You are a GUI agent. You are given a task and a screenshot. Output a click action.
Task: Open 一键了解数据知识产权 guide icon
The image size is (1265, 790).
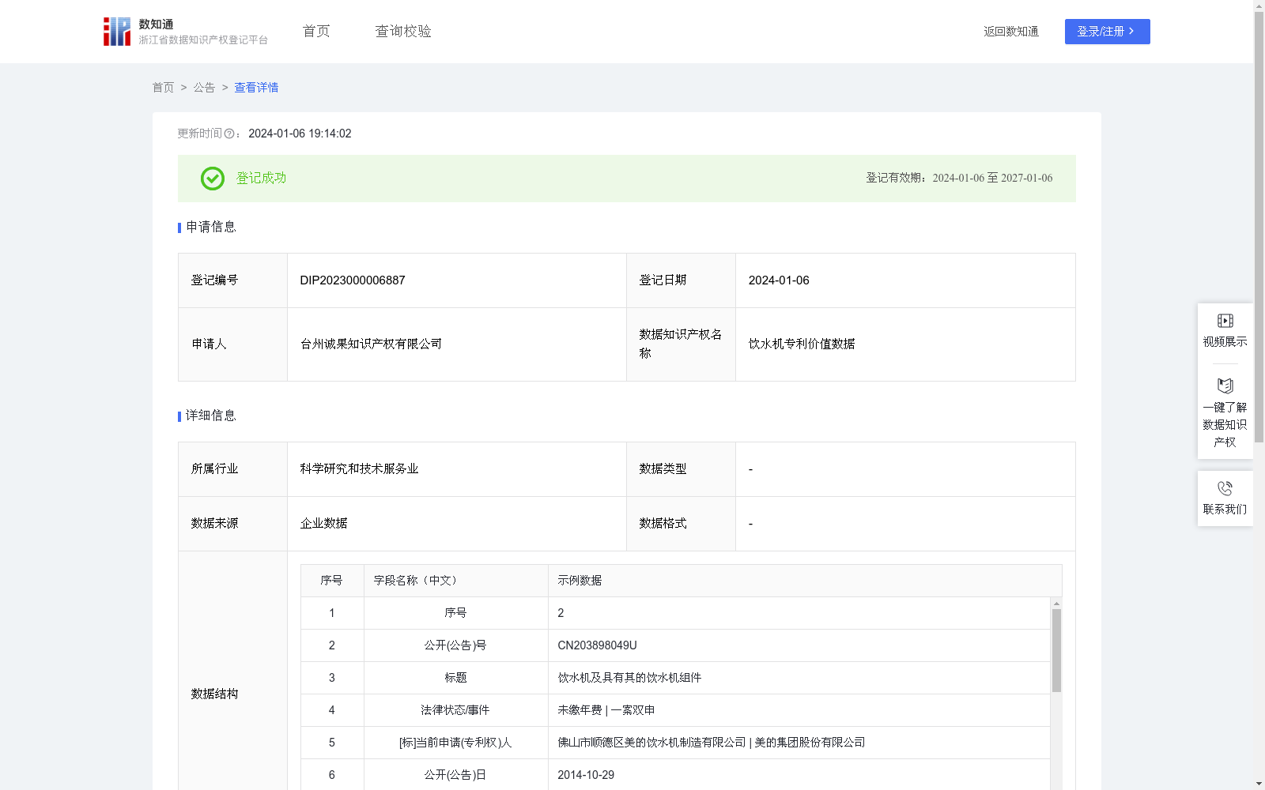[1225, 386]
